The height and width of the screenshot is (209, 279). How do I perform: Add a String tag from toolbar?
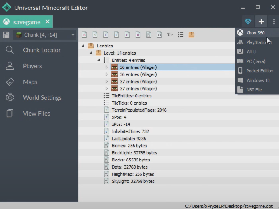coord(170,35)
